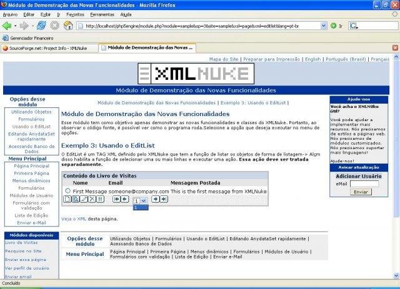The width and height of the screenshot is (400, 289).
Task: Open the Editar menu
Action: 29,14
